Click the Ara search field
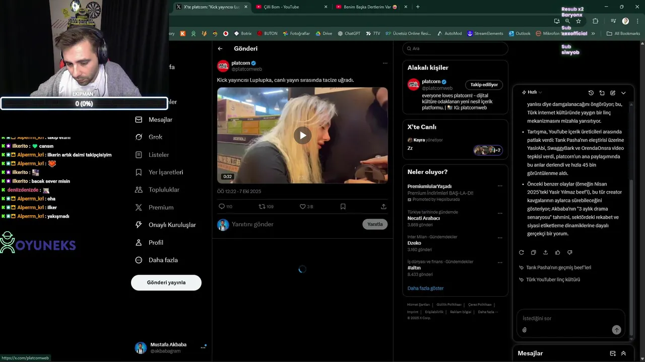This screenshot has width=645, height=362. [x=456, y=48]
